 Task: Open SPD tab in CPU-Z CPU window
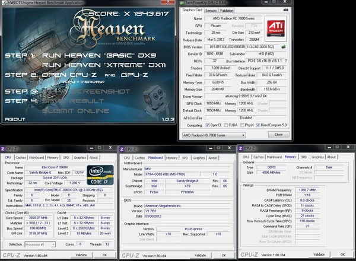(66, 157)
